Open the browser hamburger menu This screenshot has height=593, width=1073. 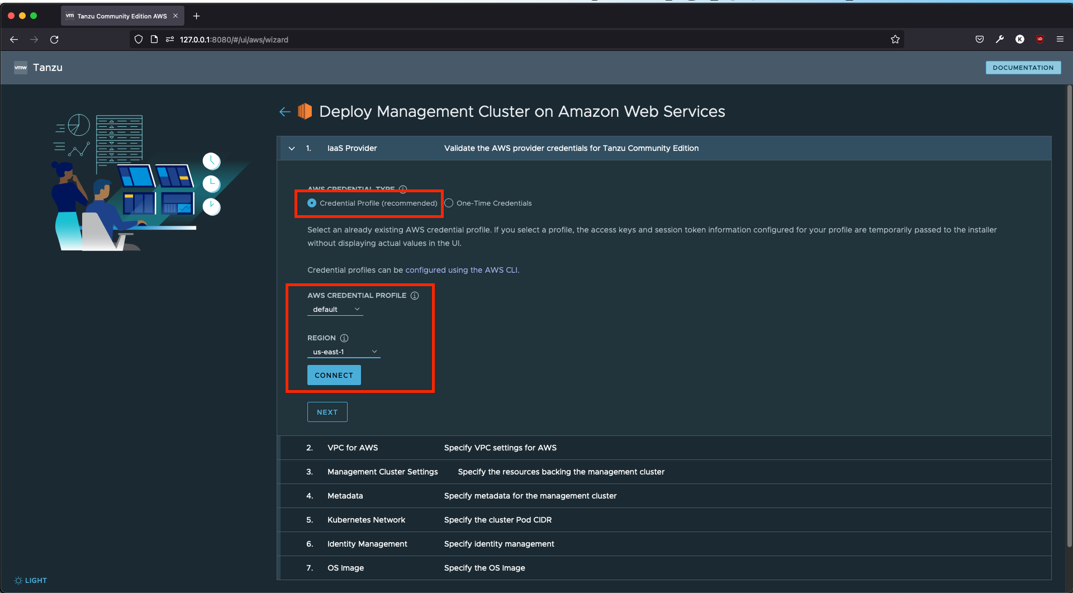pos(1060,39)
